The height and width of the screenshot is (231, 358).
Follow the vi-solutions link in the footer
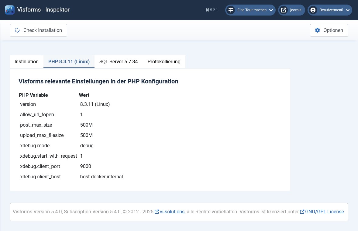[172, 212]
